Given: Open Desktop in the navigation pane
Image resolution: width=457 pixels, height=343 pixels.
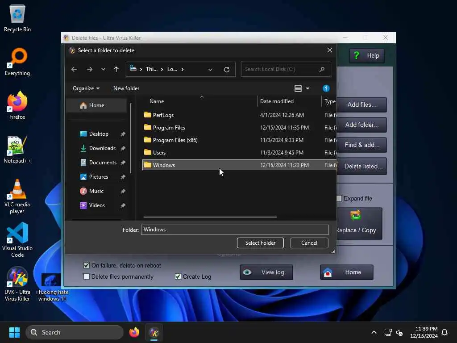Looking at the screenshot, I should (x=99, y=134).
